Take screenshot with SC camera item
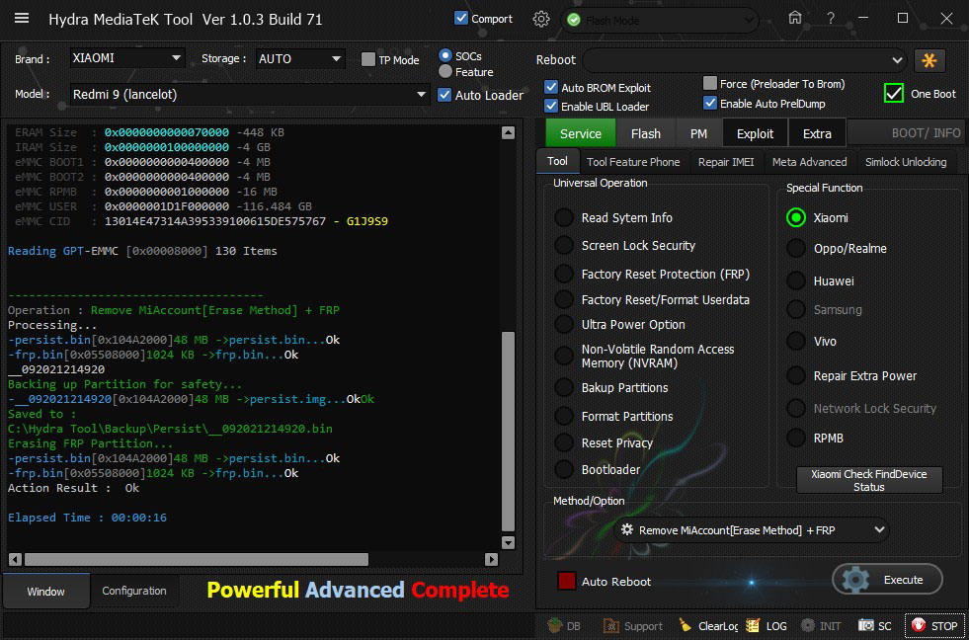This screenshot has width=969, height=640. (874, 625)
